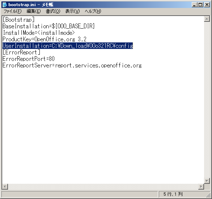The image size is (212, 199).
Task: Click the vertical scrollbar down arrow
Action: (x=207, y=181)
